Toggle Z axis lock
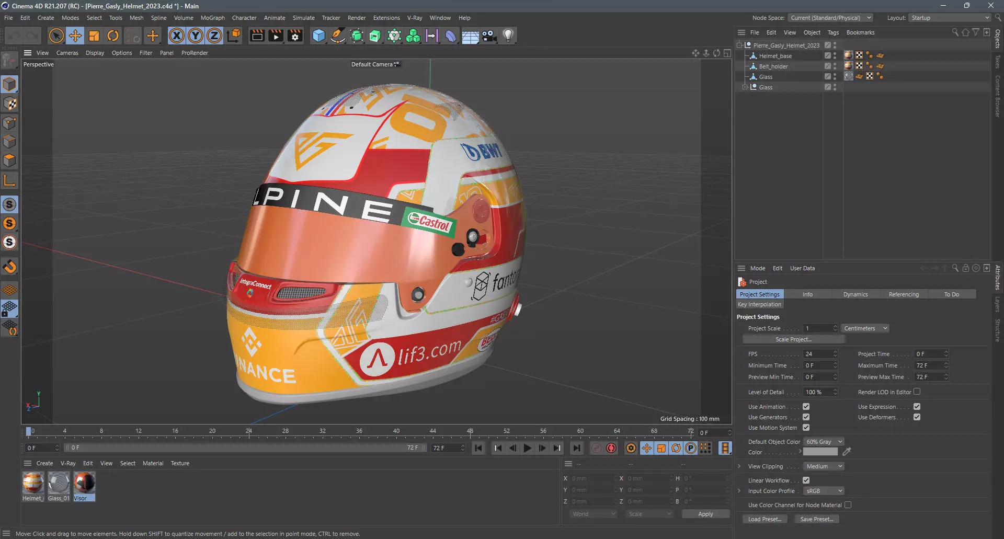This screenshot has width=1004, height=539. 214,36
